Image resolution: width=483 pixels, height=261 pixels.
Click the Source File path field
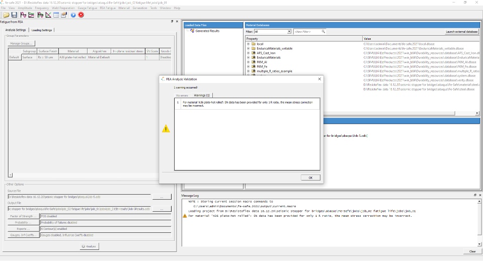click(x=79, y=197)
